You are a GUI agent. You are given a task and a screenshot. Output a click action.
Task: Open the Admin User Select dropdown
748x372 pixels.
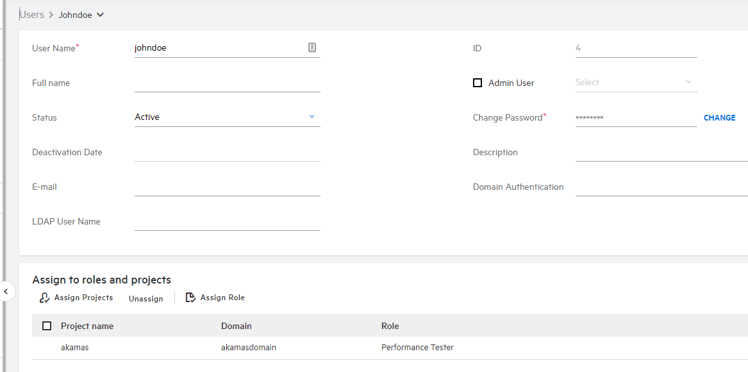pyautogui.click(x=635, y=83)
